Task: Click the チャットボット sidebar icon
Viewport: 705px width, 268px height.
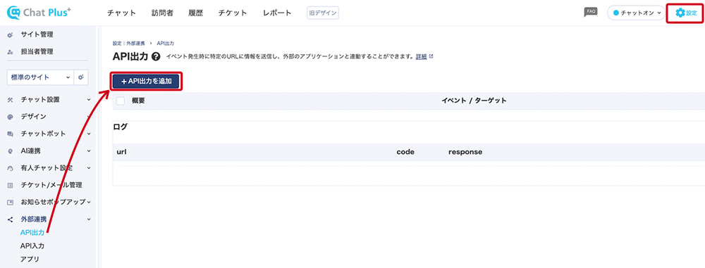Action: pos(11,134)
